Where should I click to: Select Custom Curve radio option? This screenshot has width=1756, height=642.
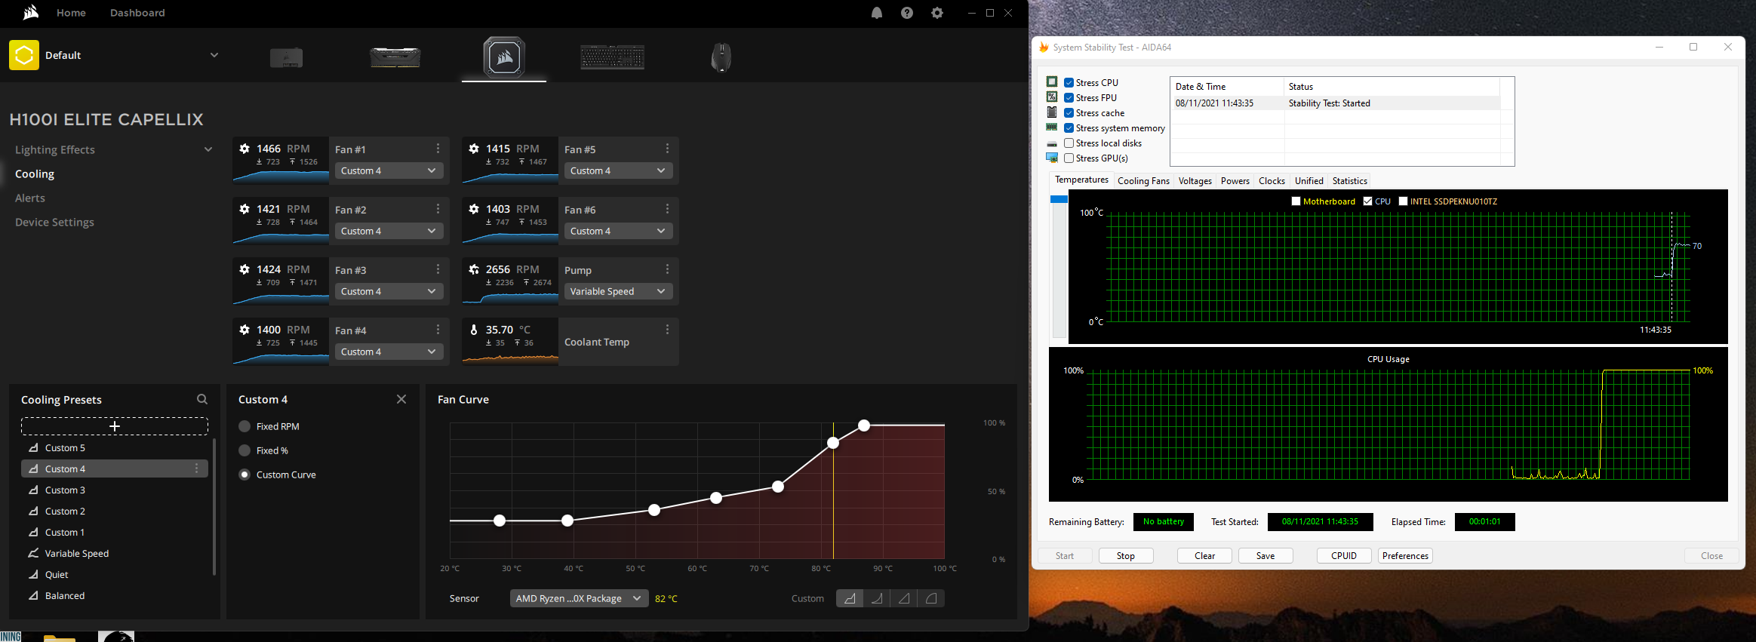[x=244, y=475]
